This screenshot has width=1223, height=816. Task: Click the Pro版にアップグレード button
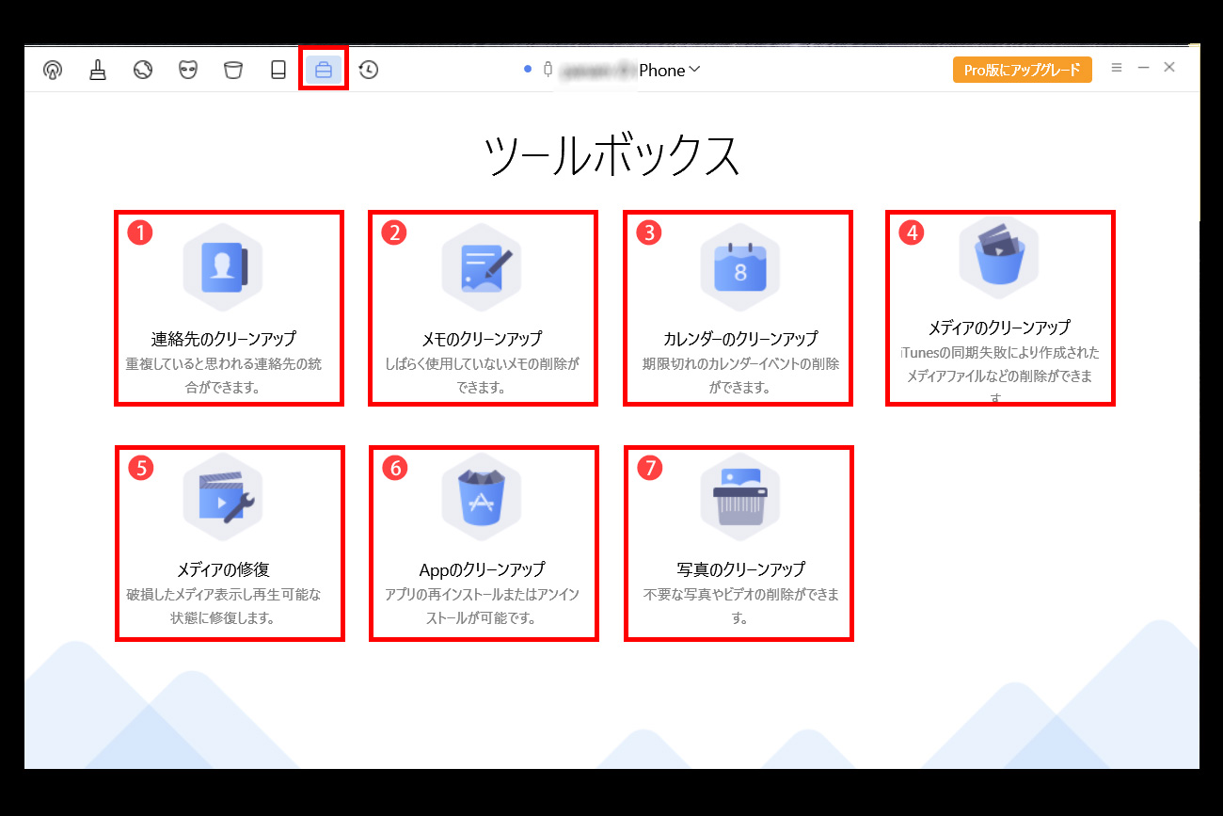point(1023,70)
